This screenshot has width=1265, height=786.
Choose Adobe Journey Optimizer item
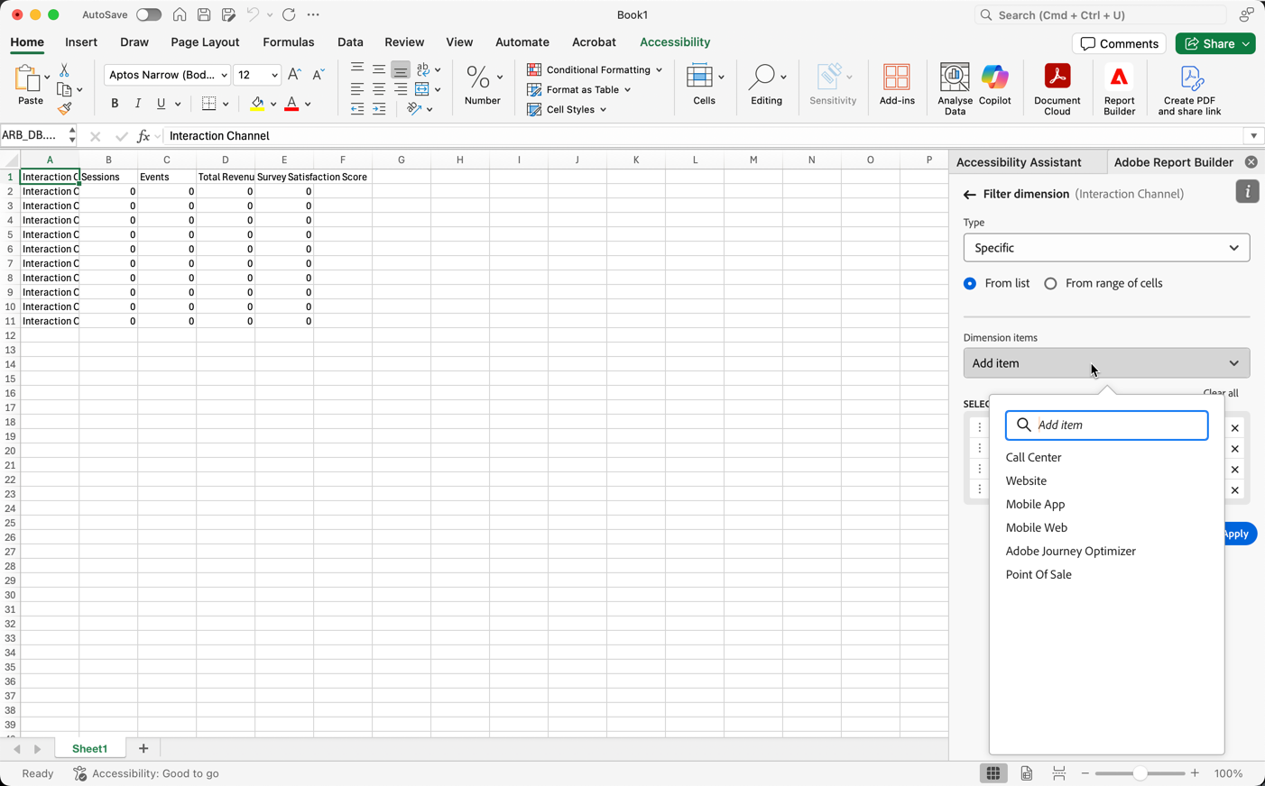(1071, 551)
